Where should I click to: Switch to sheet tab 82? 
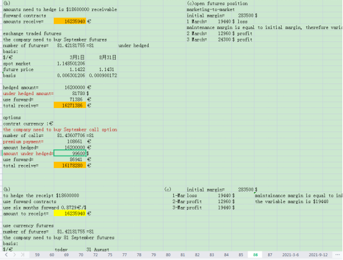click(x=197, y=255)
